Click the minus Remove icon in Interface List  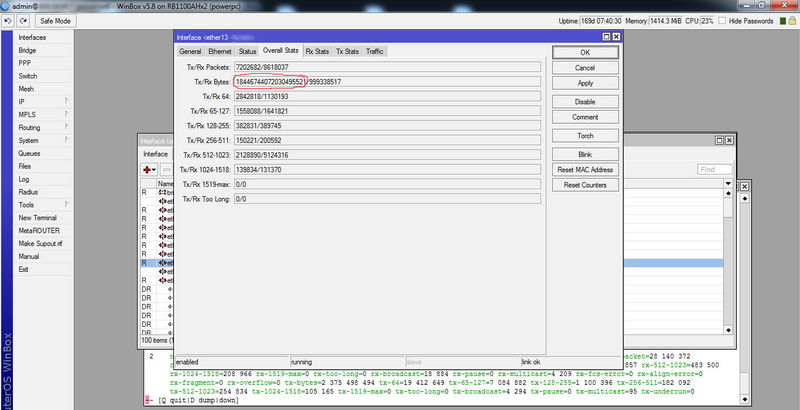(166, 170)
